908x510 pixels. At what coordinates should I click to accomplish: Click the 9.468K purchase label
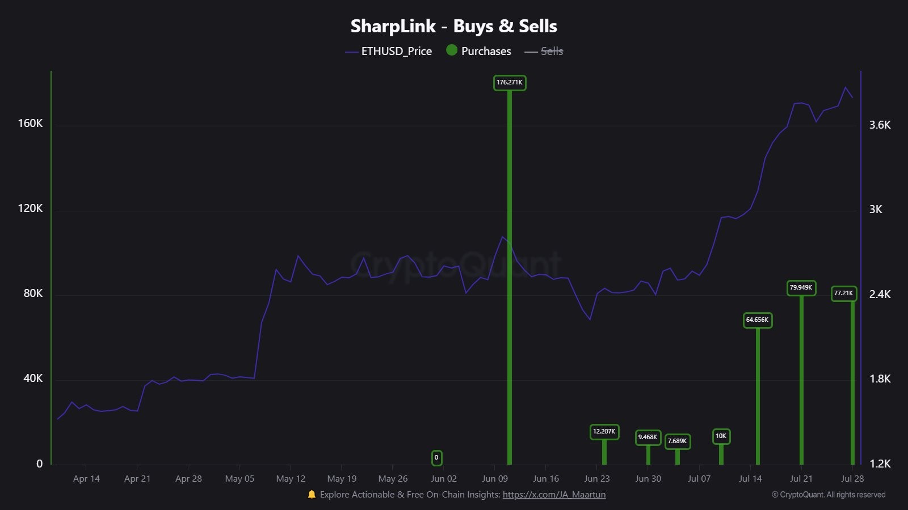[x=648, y=437]
